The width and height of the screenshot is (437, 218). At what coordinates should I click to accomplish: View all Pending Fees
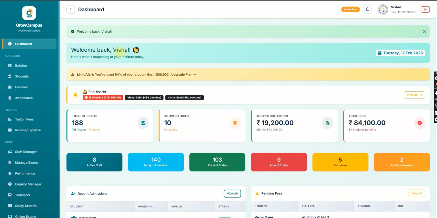tap(417, 193)
